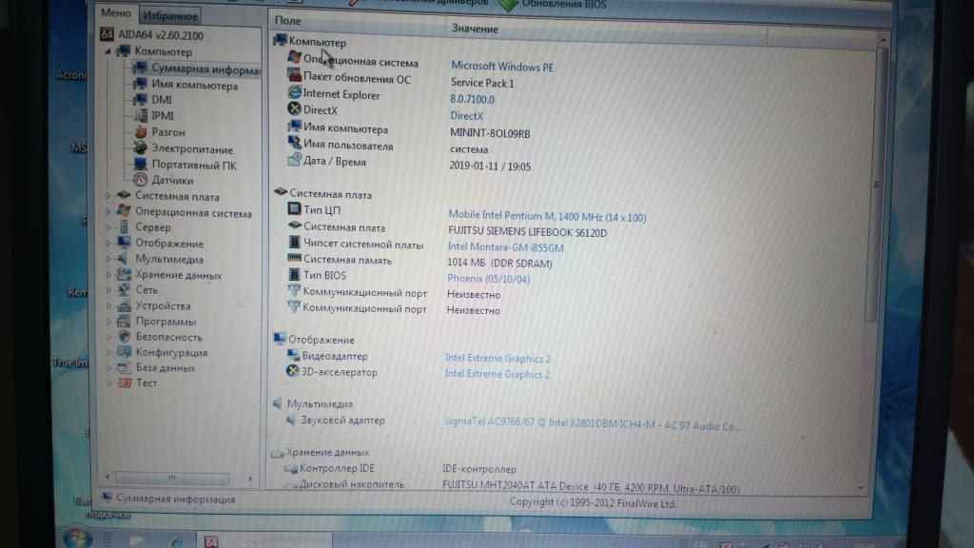Click the Имя пользователя row icon
This screenshot has width=974, height=548.
coord(294,143)
